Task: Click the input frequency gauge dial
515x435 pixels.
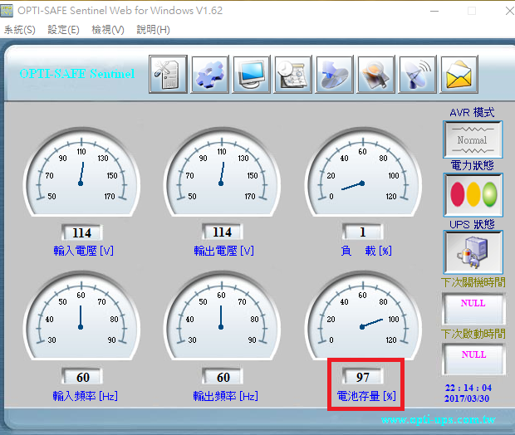Action: 81,315
